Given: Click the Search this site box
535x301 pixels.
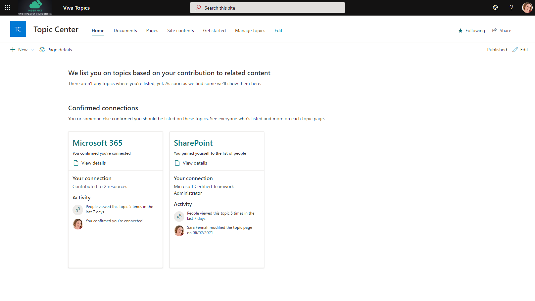Looking at the screenshot, I should [x=267, y=8].
